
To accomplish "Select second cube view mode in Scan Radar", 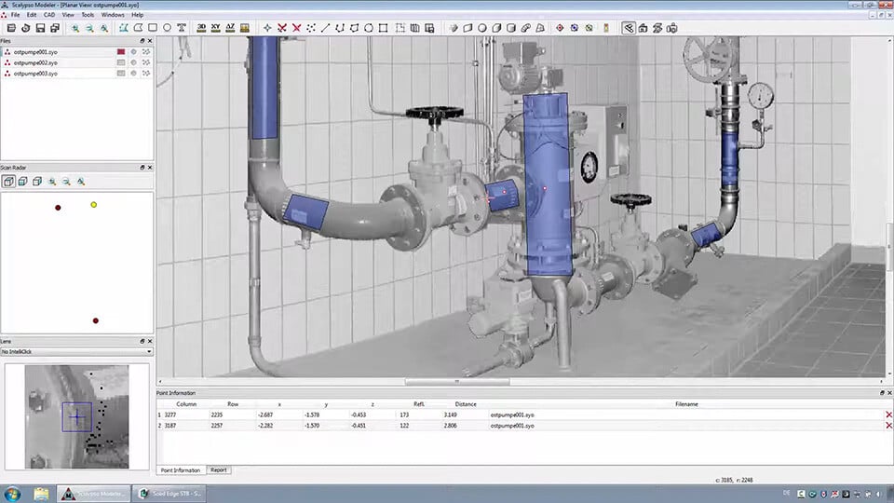I will click(x=22, y=182).
